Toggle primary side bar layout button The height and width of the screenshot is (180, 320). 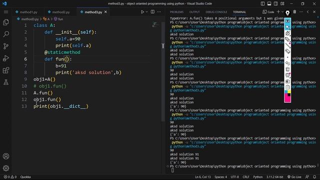pos(262,3)
